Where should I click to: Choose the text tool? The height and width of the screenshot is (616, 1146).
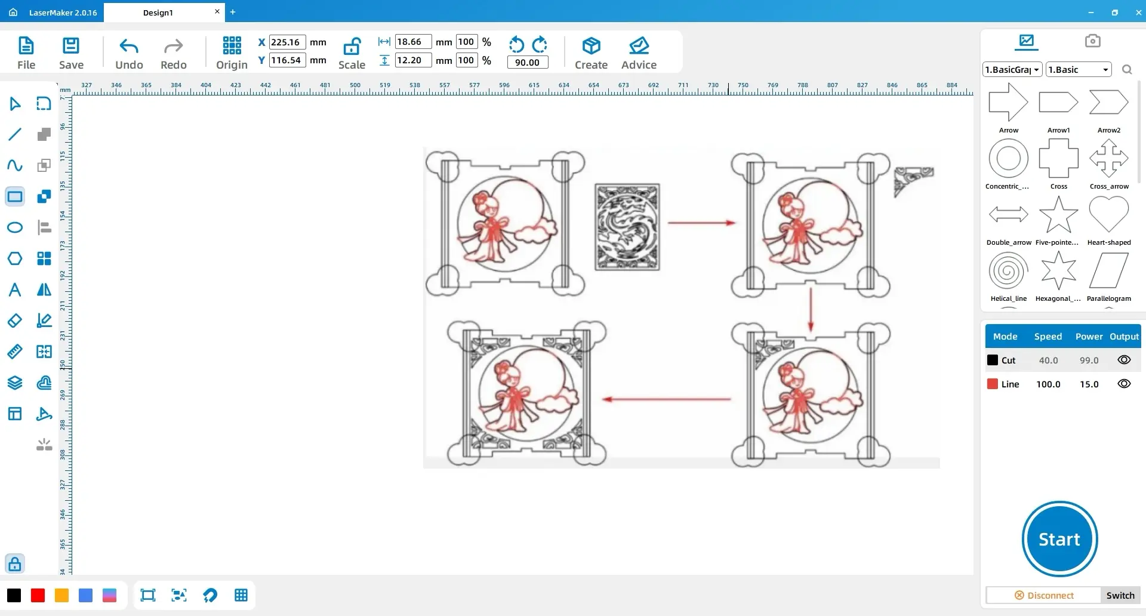tap(15, 289)
